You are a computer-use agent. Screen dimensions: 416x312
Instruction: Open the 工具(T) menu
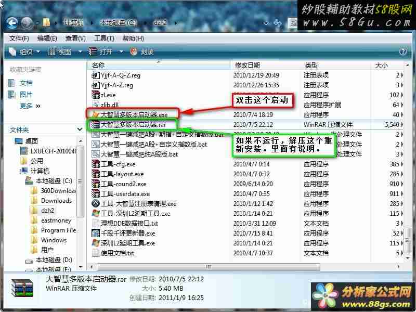pos(104,38)
